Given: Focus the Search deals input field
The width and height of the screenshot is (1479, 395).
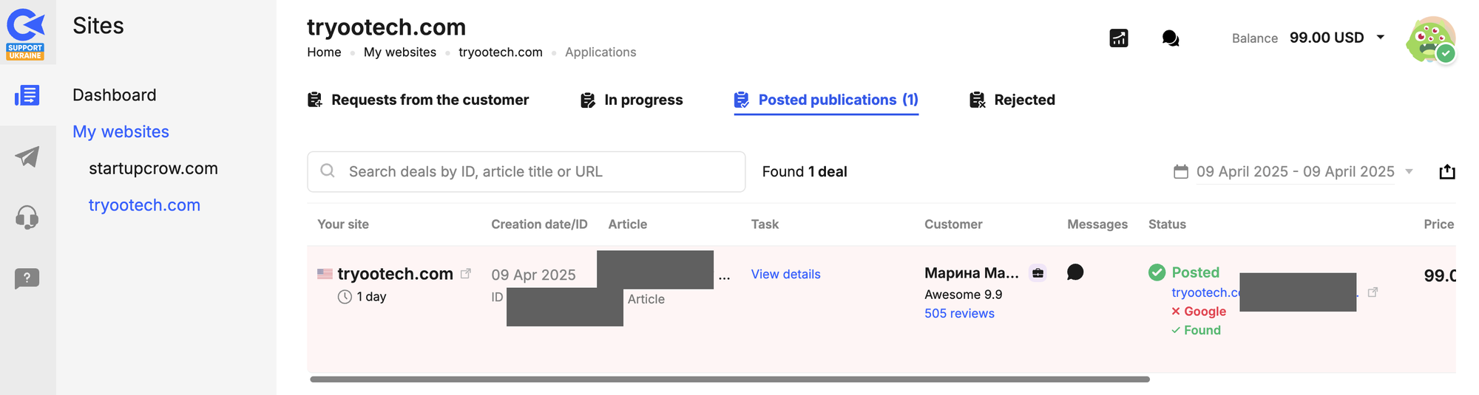Looking at the screenshot, I should [527, 172].
